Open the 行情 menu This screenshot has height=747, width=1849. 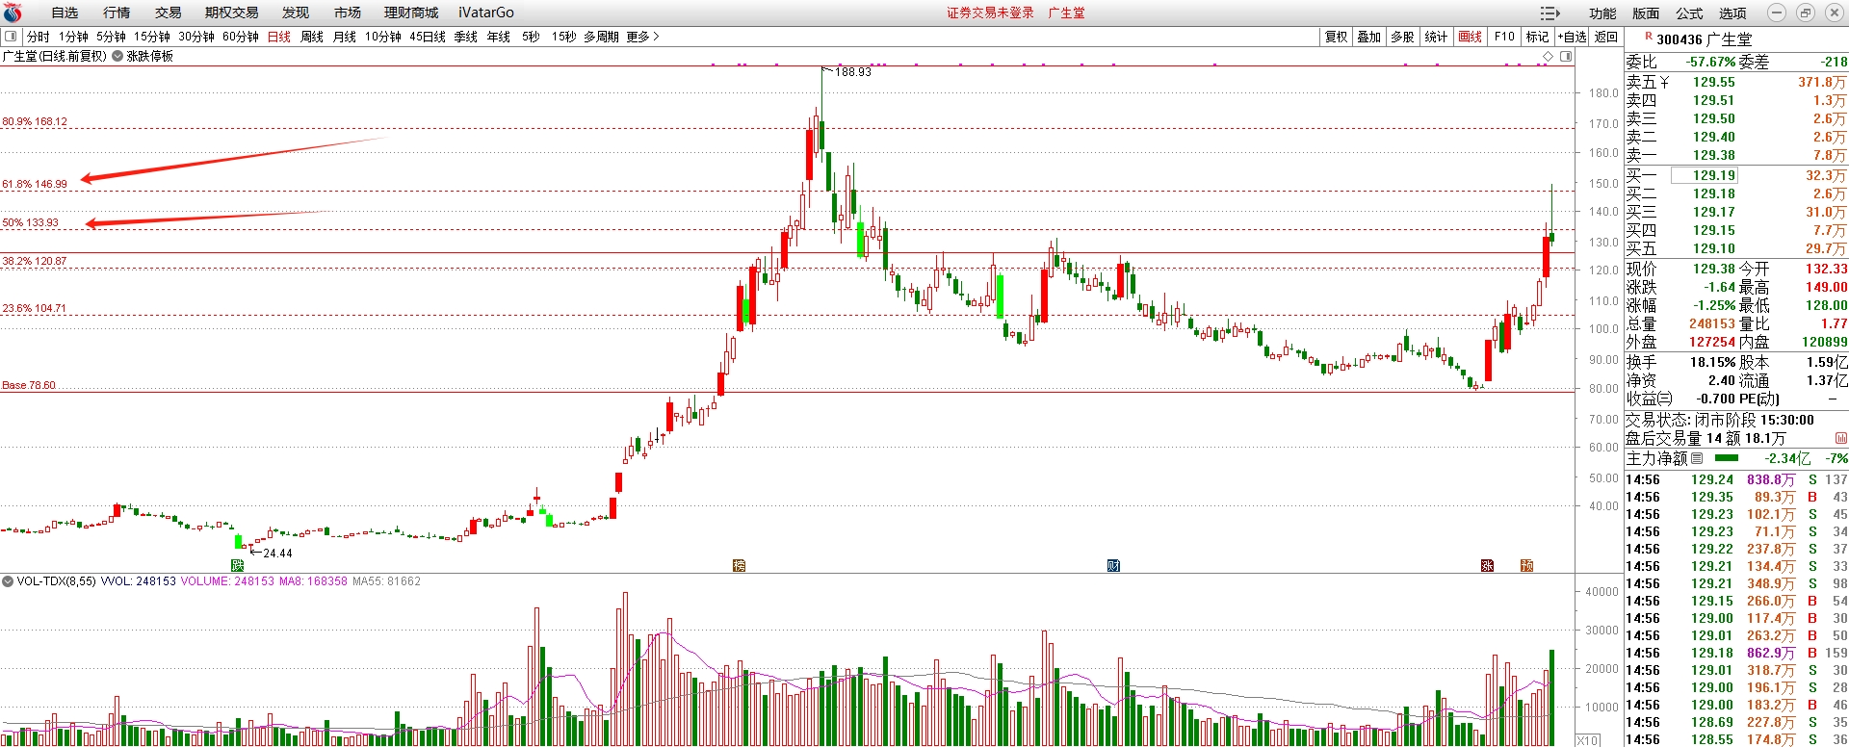coord(117,13)
